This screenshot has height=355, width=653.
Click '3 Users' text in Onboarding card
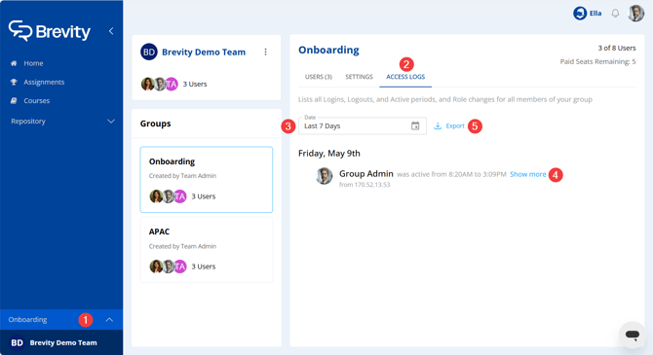[x=204, y=196]
